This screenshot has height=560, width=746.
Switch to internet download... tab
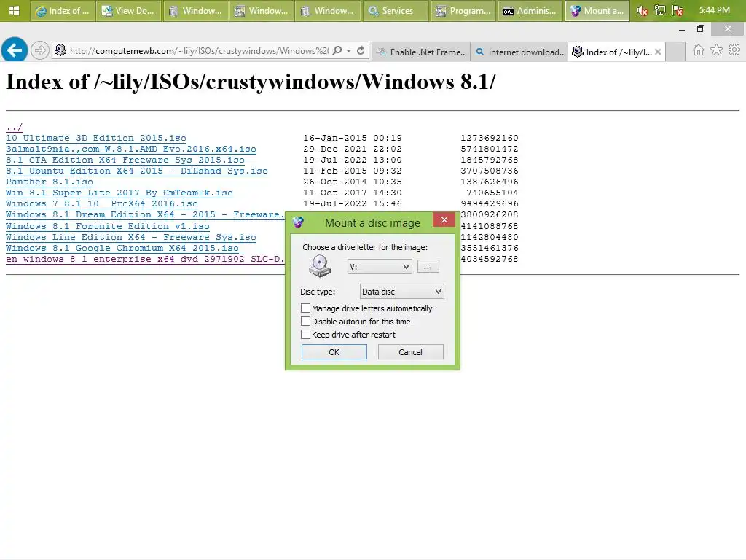click(520, 52)
